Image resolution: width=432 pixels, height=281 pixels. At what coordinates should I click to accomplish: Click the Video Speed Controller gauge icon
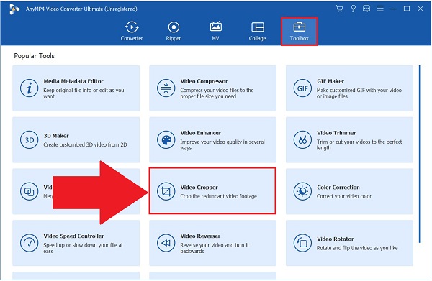click(29, 243)
